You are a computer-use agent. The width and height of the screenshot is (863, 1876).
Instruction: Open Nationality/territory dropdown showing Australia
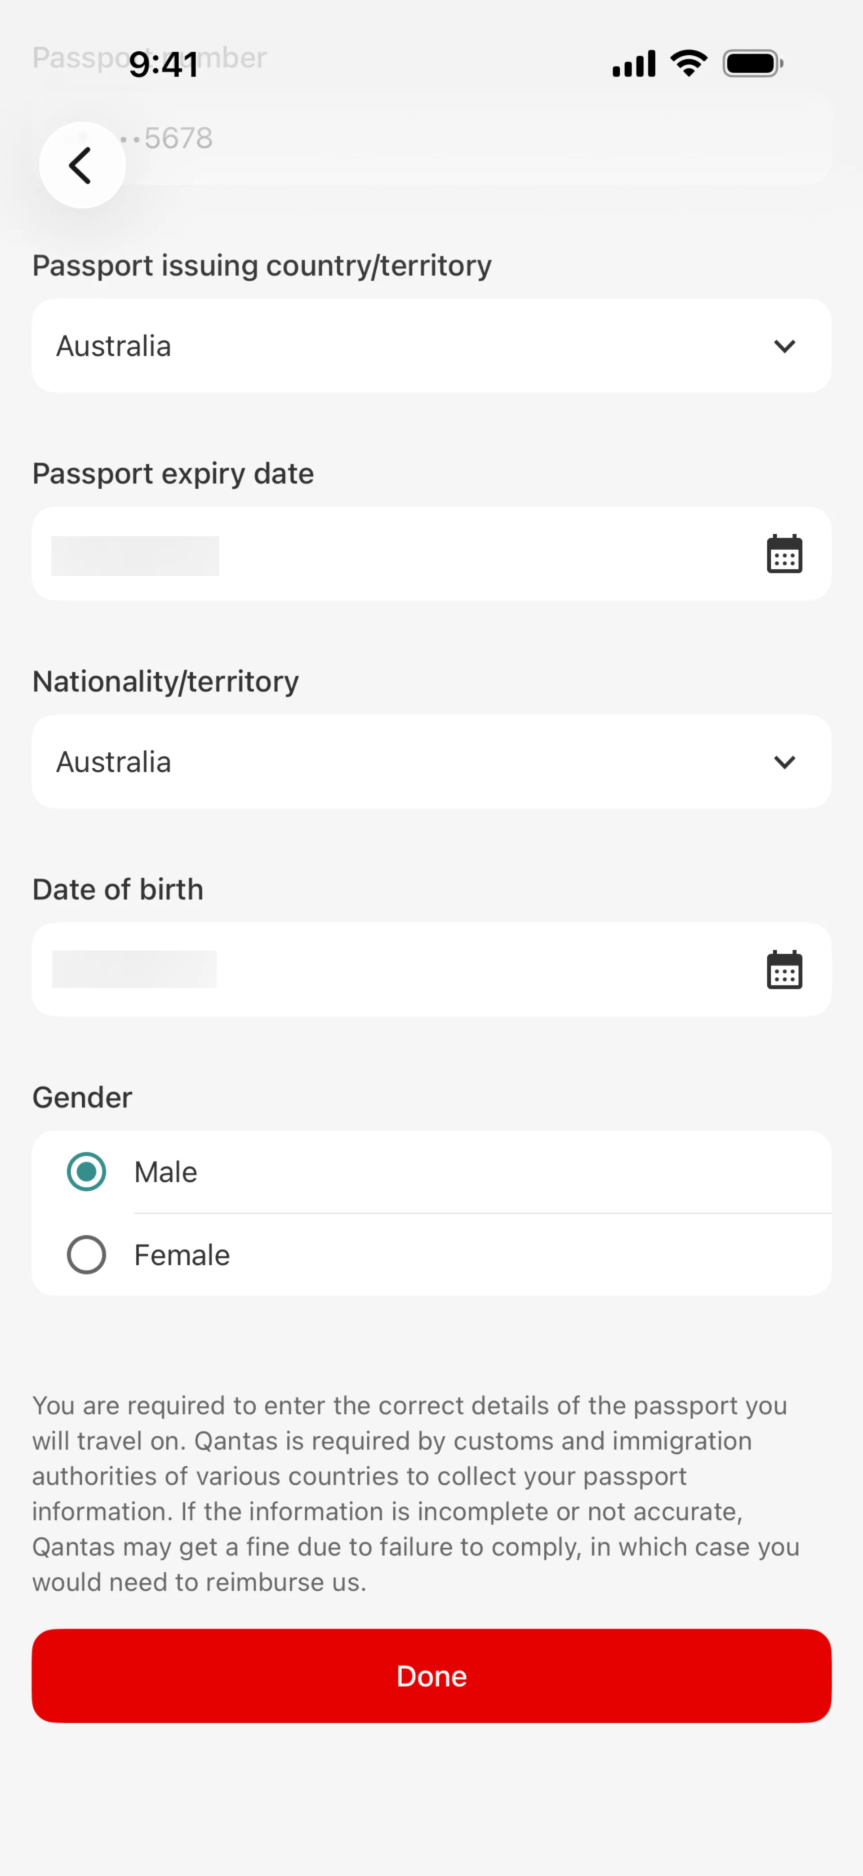[x=408, y=762]
